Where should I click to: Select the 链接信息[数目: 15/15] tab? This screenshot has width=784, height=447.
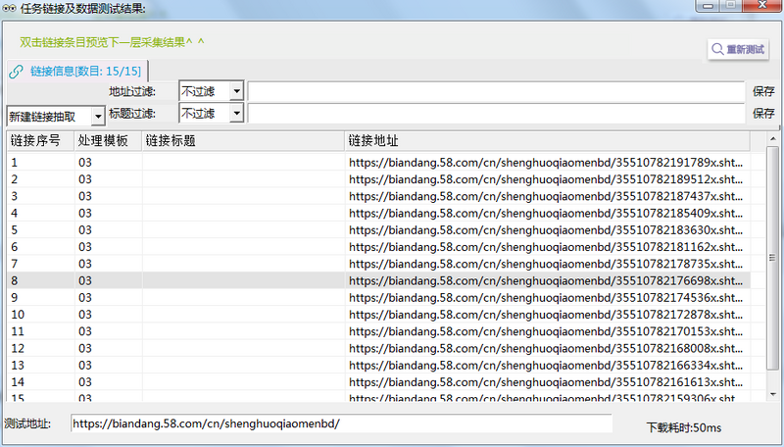click(x=77, y=71)
